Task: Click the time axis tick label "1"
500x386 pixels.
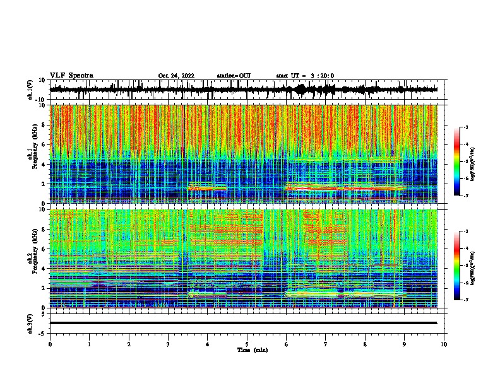Action: click(x=89, y=344)
